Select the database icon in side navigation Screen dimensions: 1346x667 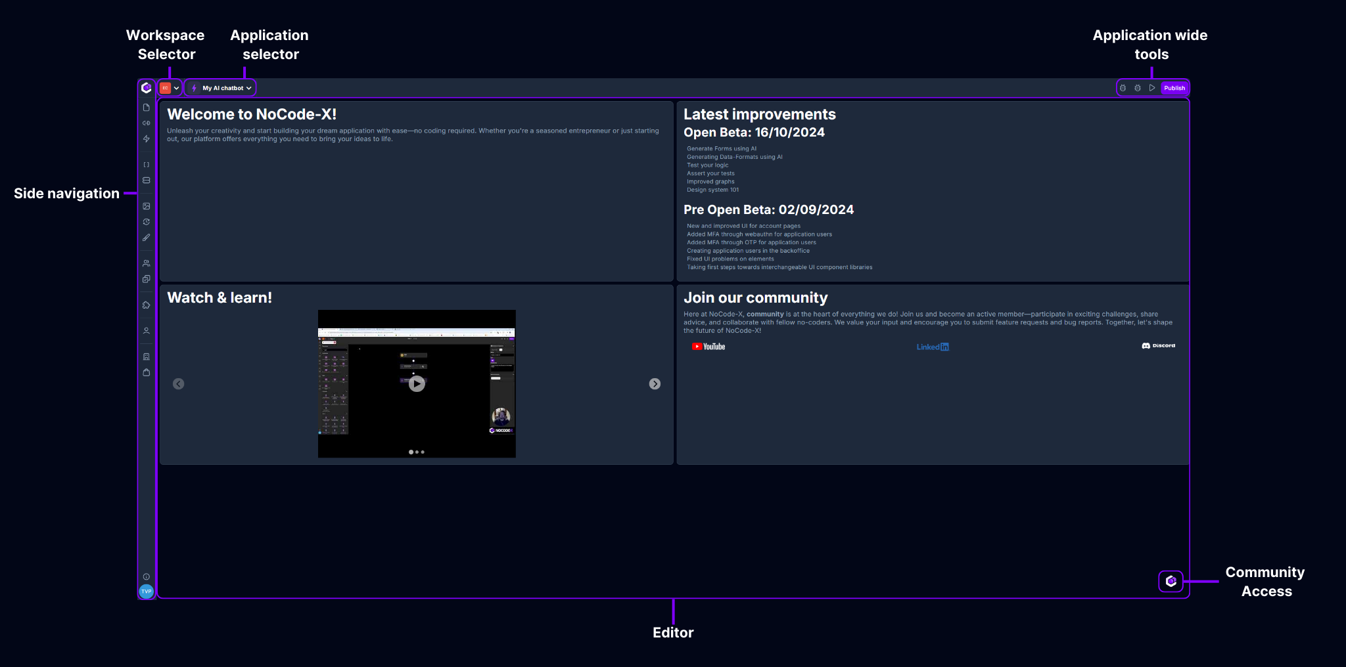(x=146, y=180)
